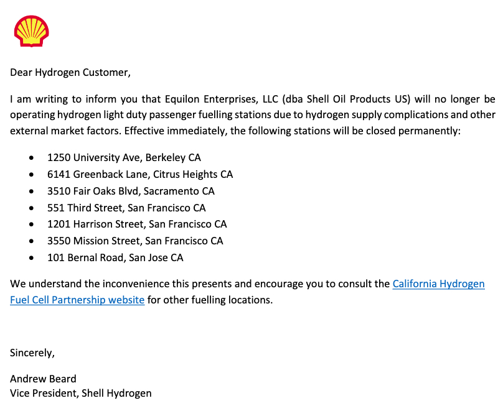Select 3550 Mission Street San Francisco address

pos(135,241)
